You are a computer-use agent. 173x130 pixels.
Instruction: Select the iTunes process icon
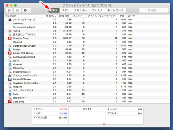pyautogui.click(x=10, y=31)
